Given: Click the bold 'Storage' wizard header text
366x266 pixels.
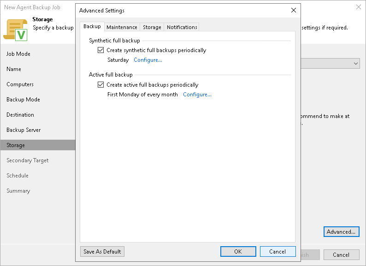Looking at the screenshot, I should click(42, 19).
